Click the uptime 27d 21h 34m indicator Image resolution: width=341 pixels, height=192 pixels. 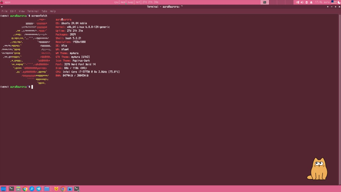tap(150, 2)
